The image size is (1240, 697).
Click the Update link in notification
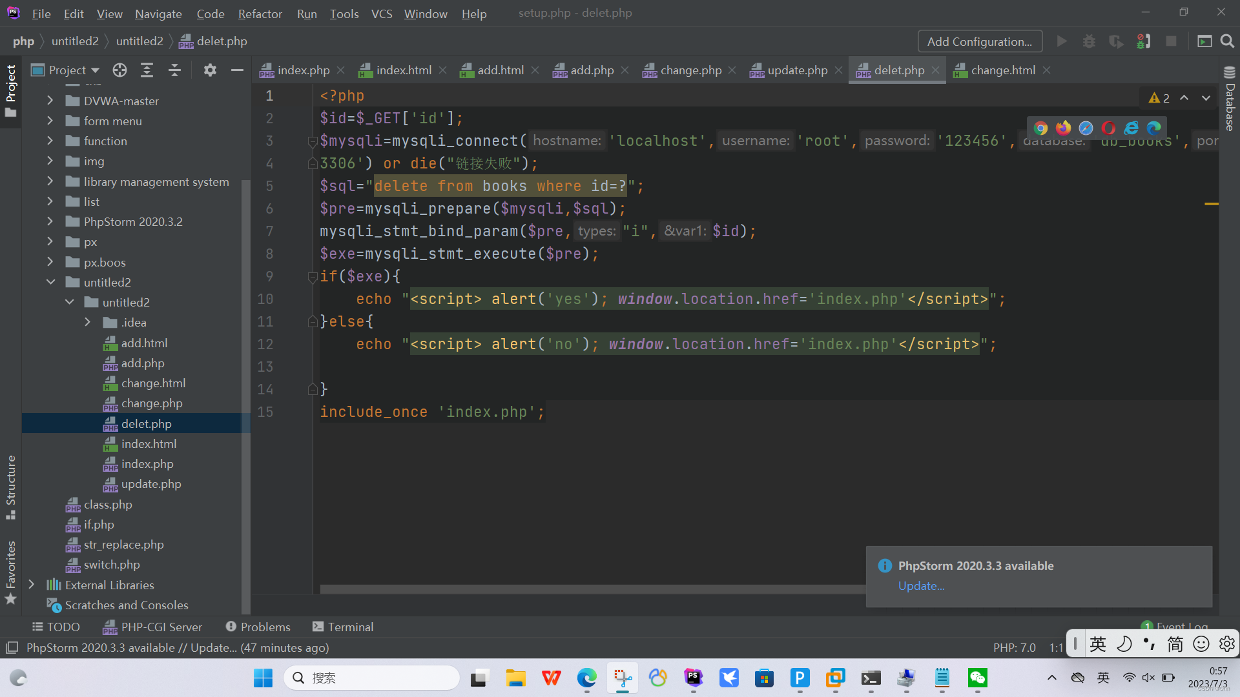921,586
